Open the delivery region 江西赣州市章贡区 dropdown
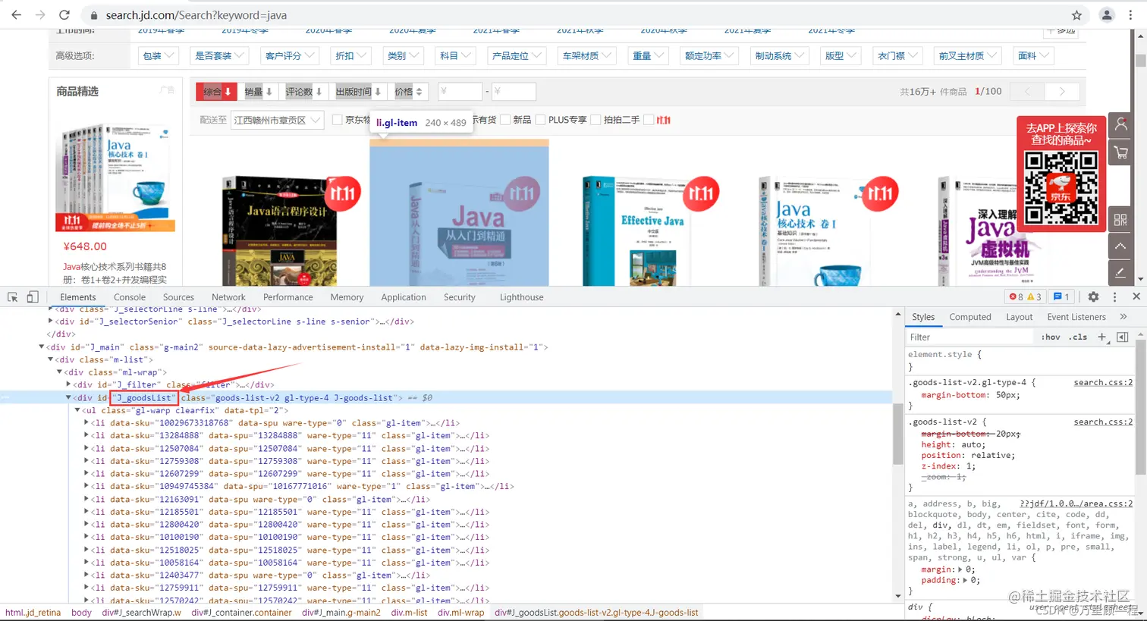The width and height of the screenshot is (1147, 621). pos(278,120)
